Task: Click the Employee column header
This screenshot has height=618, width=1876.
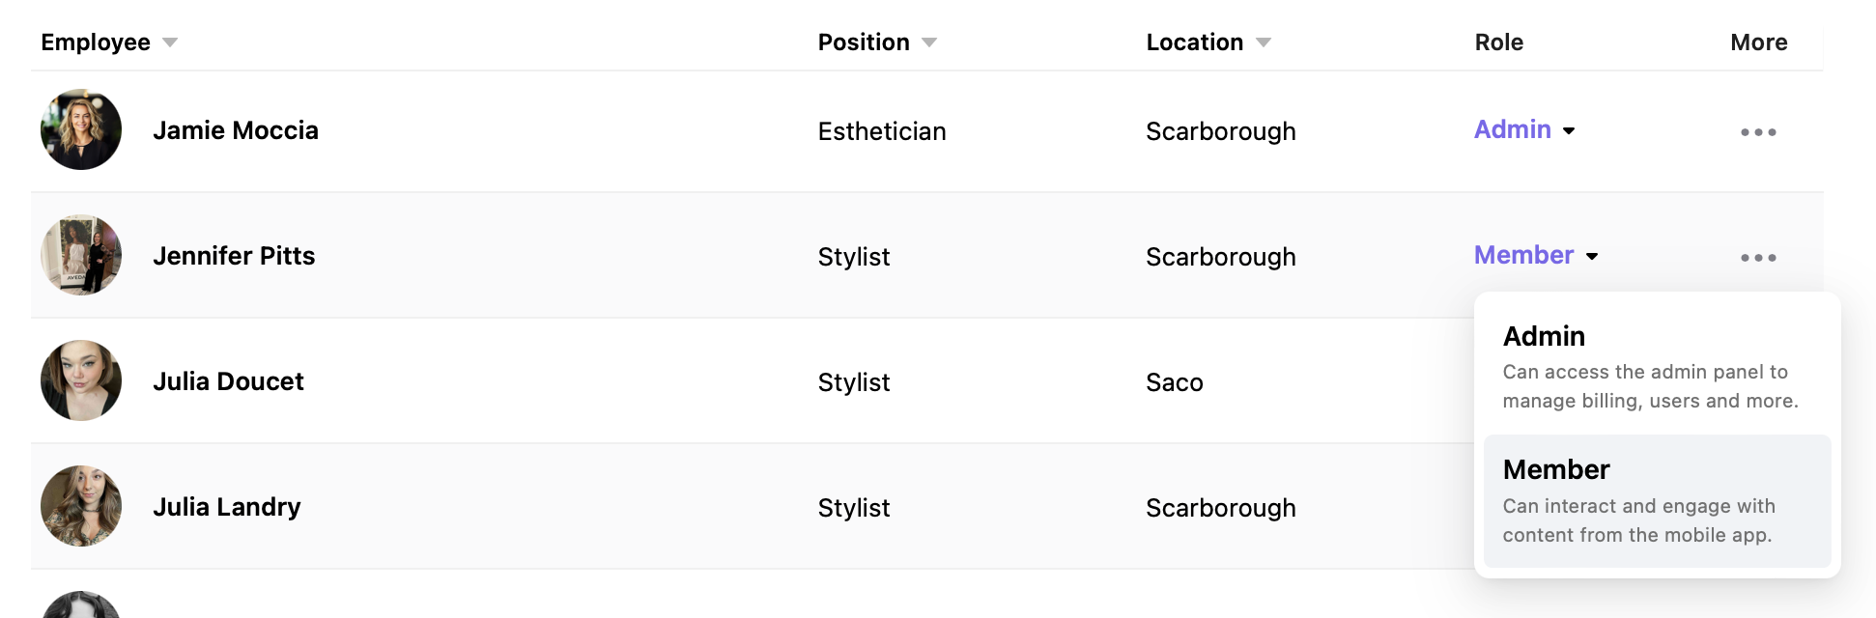Action: pyautogui.click(x=96, y=42)
